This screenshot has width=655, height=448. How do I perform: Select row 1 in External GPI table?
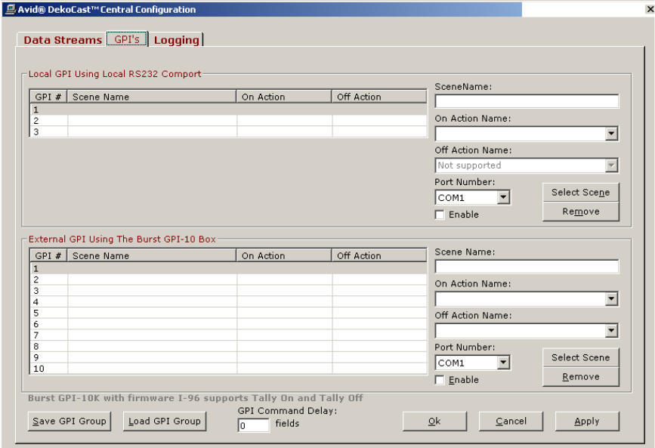point(228,268)
